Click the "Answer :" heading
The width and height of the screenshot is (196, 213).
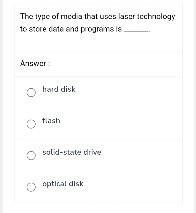coord(35,63)
